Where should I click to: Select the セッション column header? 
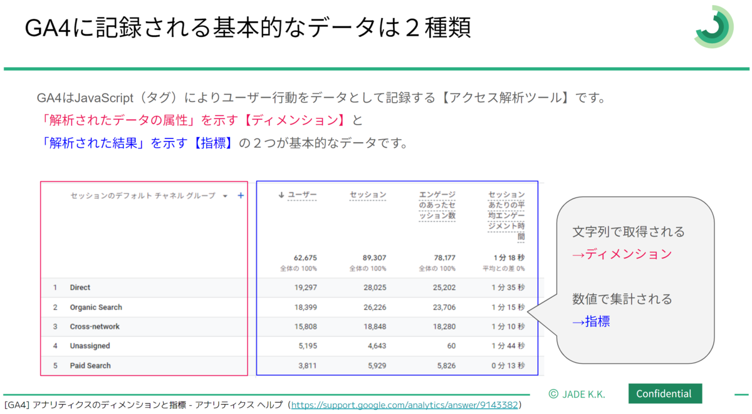click(x=368, y=195)
